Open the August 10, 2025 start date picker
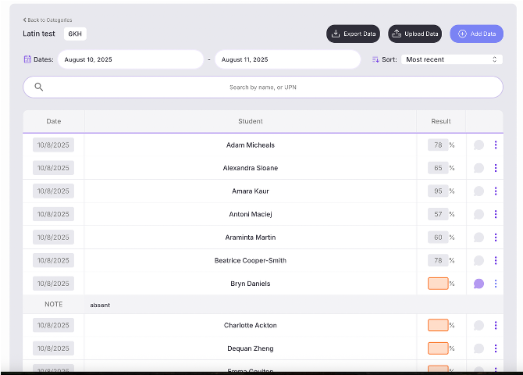The image size is (523, 375). pyautogui.click(x=130, y=59)
